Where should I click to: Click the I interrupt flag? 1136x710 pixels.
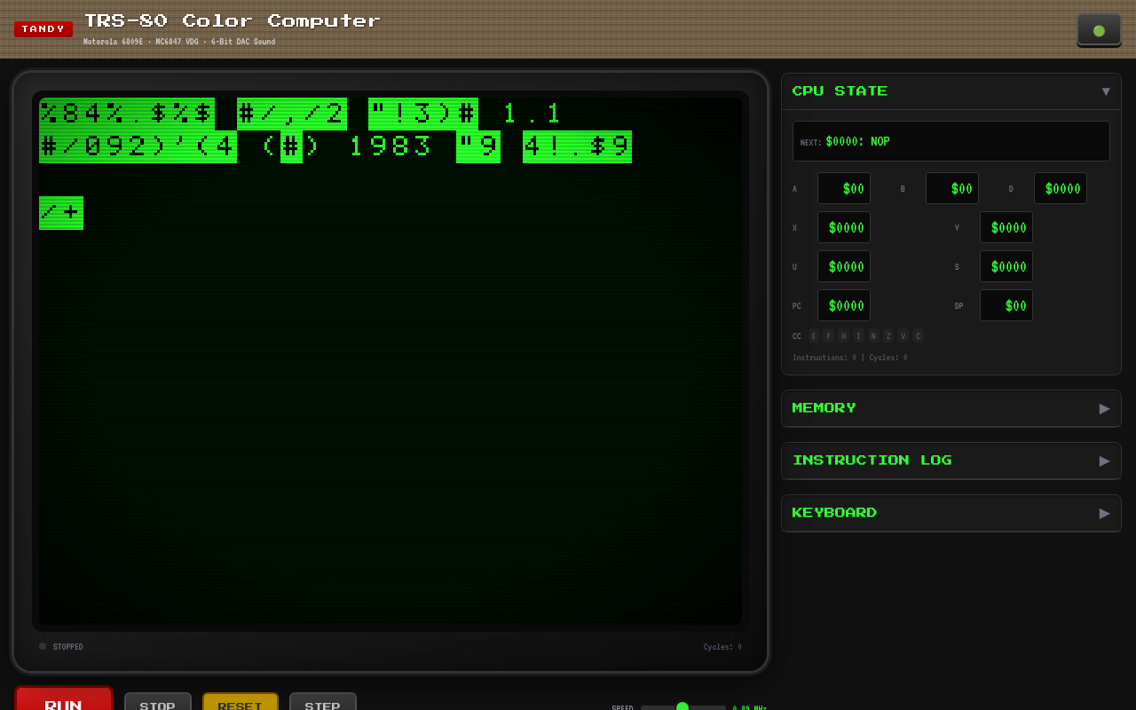tap(858, 336)
